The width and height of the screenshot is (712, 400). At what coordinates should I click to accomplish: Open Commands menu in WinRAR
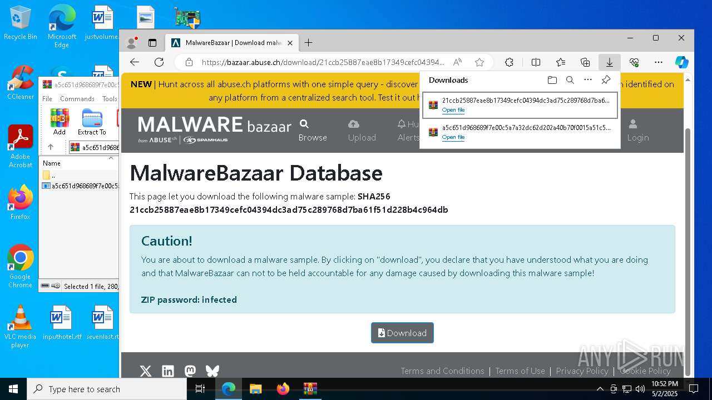coord(77,99)
